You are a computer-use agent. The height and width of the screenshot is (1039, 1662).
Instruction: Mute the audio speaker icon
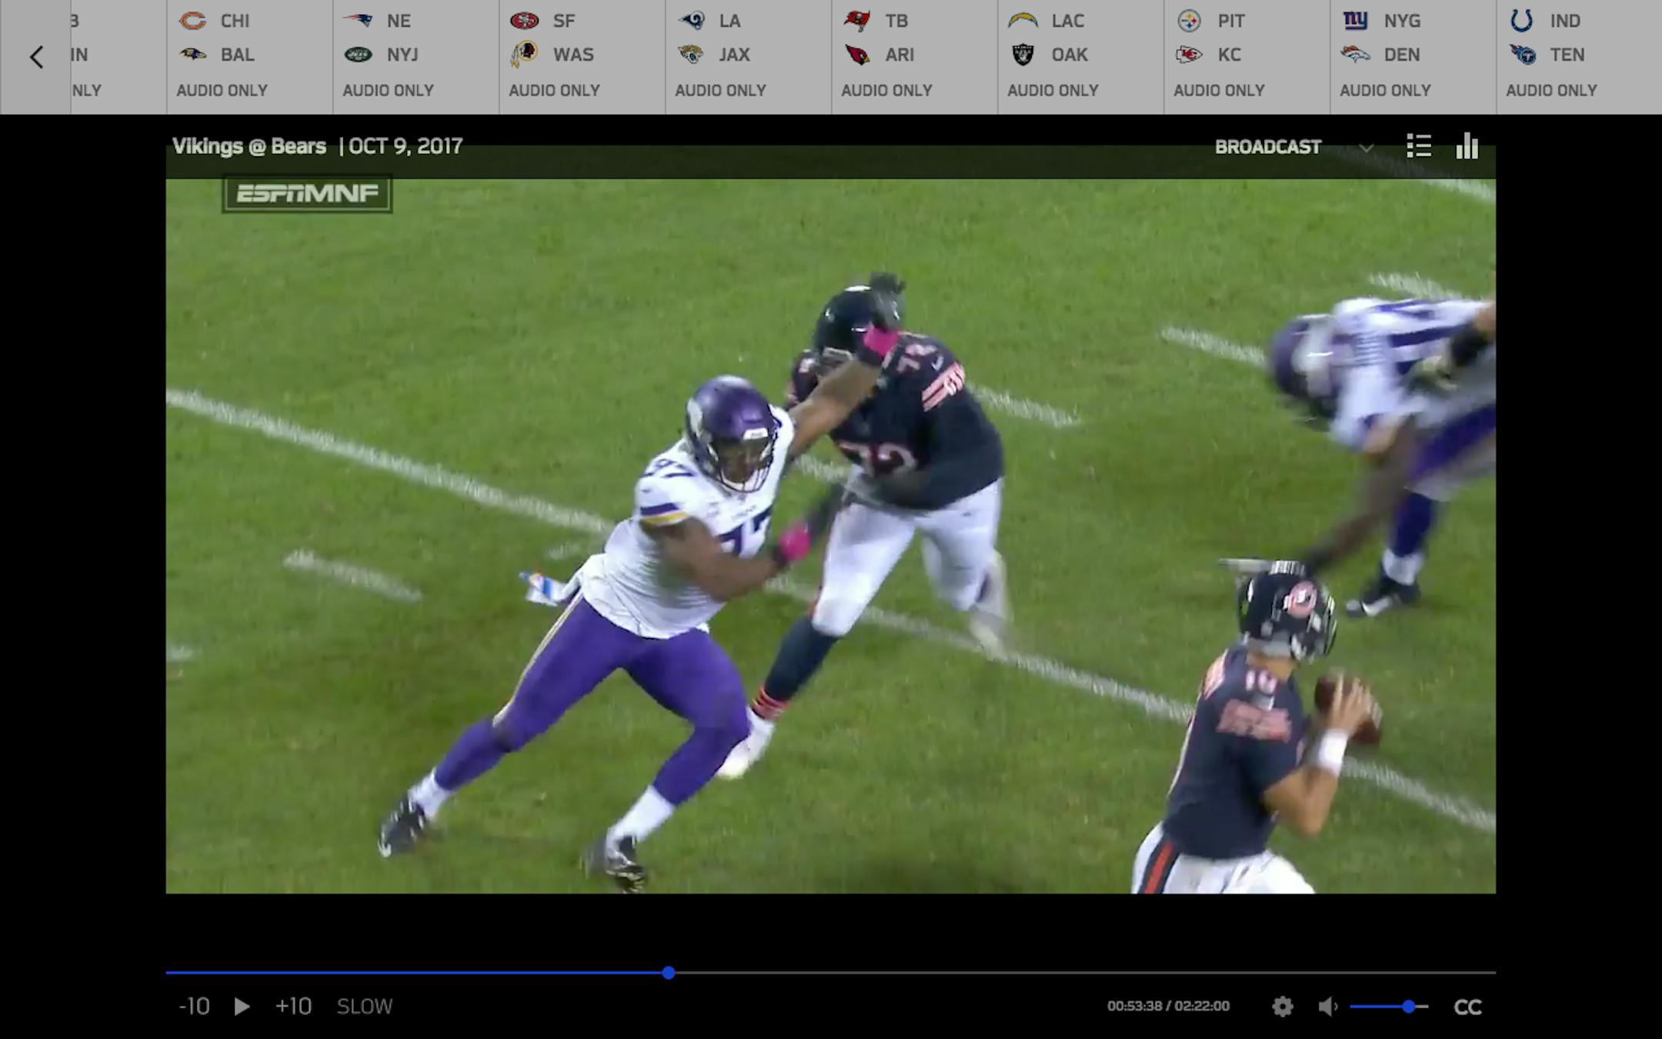(1327, 1007)
